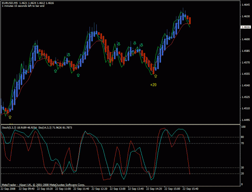Click the 1.4540 price scale label

(246, 86)
